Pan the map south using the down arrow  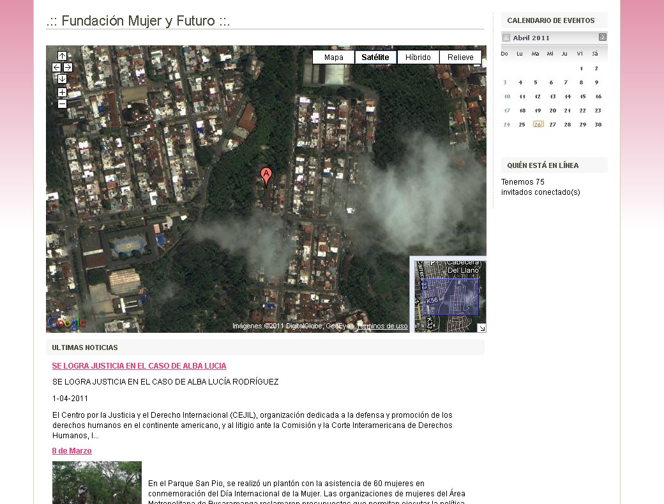(x=62, y=78)
